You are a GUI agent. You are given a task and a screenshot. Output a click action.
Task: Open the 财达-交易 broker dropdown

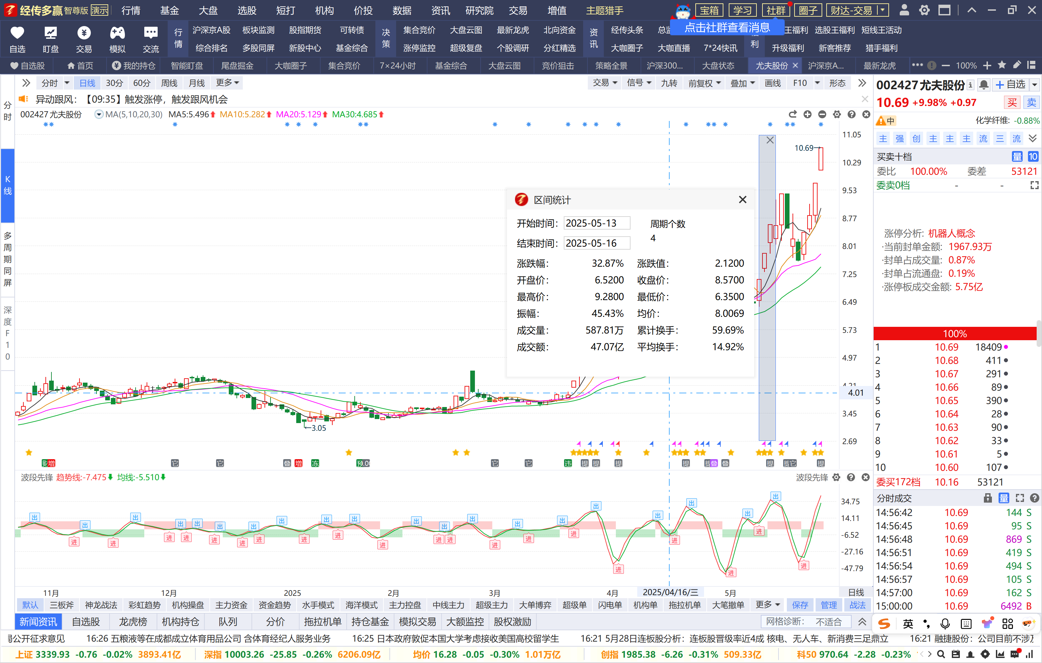tap(882, 10)
